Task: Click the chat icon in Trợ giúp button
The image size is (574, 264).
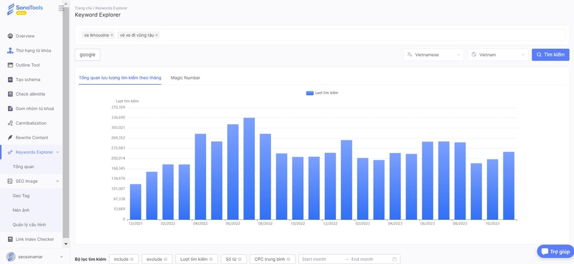Action: coord(545,251)
